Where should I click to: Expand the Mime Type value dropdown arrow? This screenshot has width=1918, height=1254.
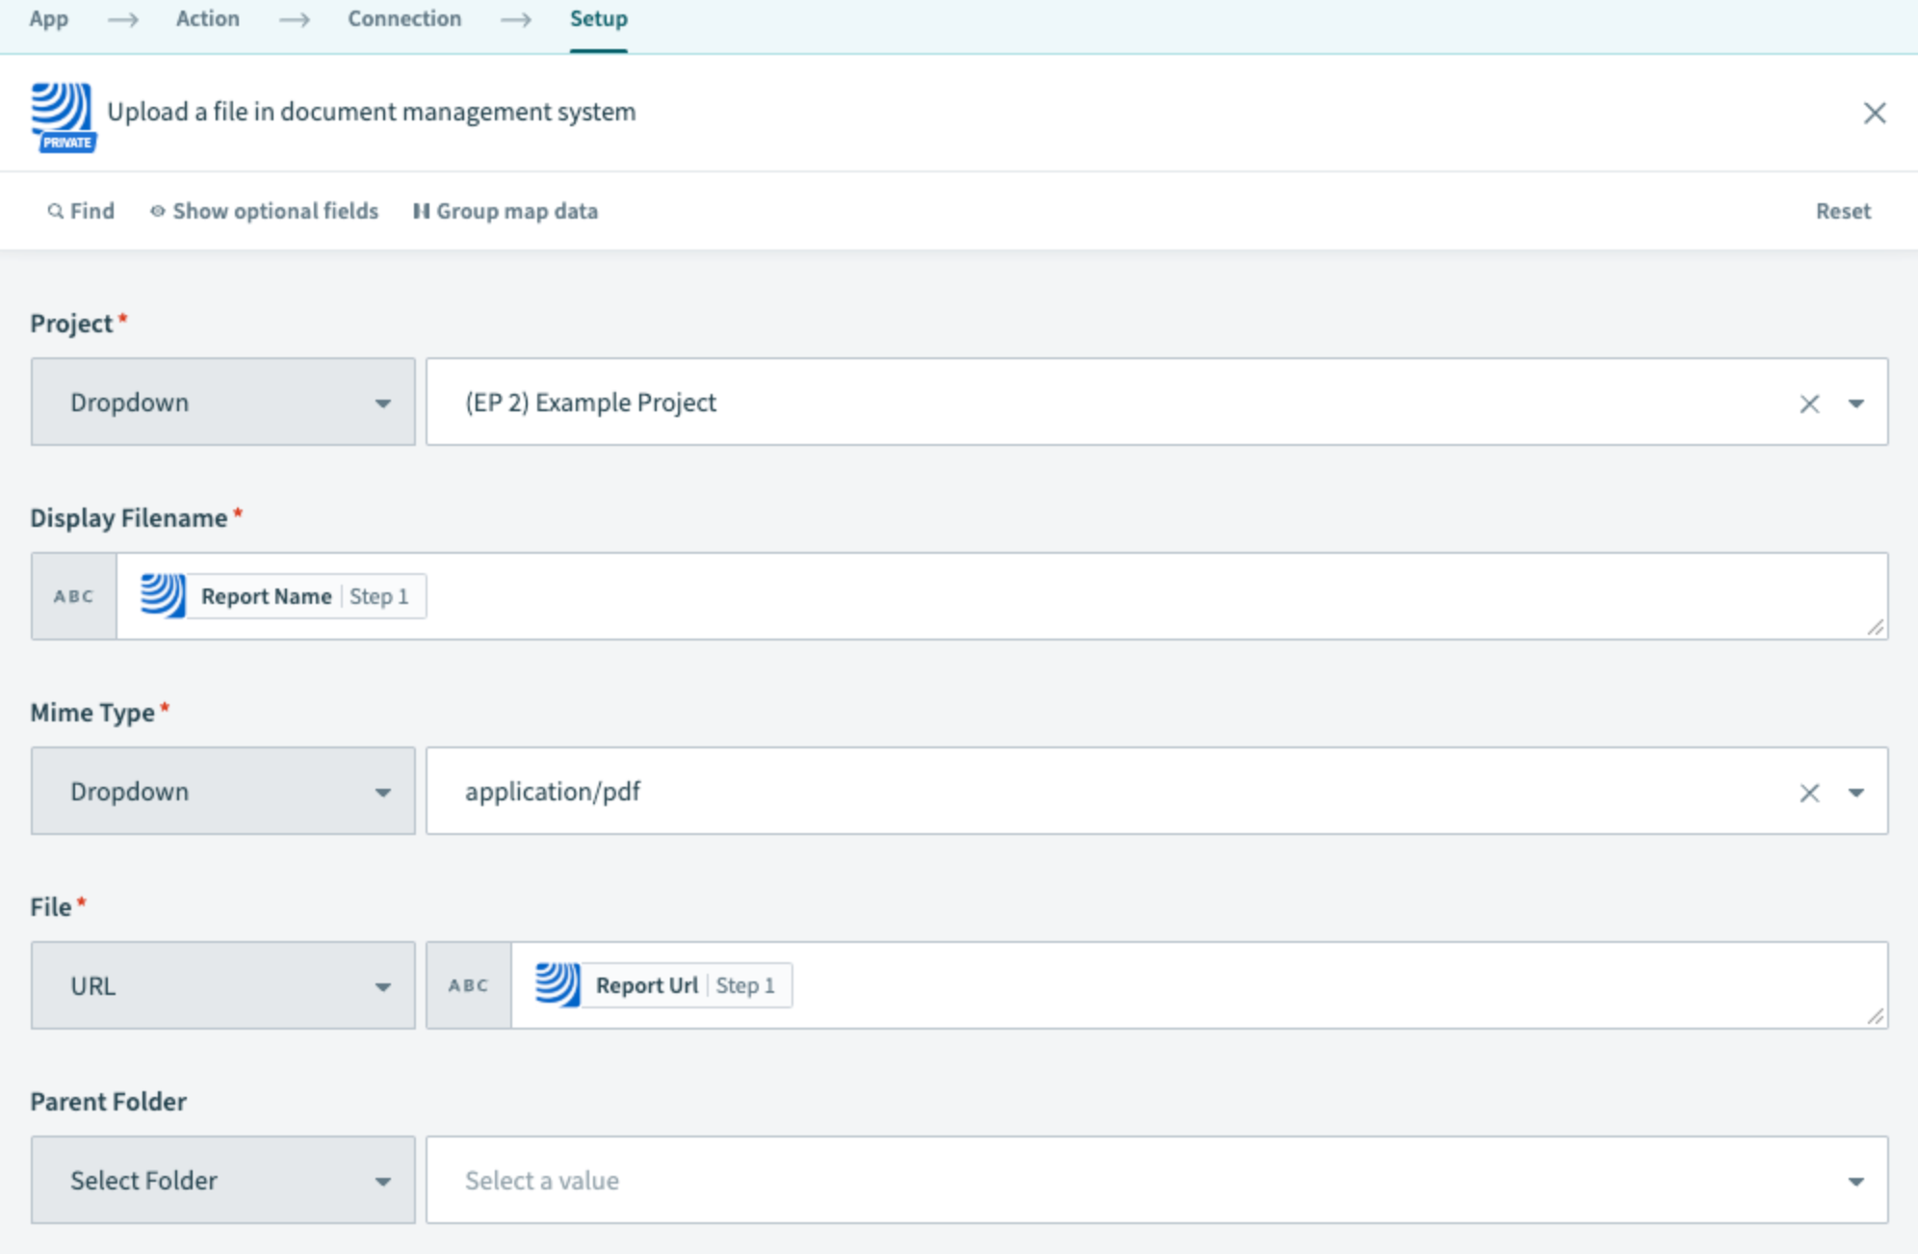[x=1855, y=793]
